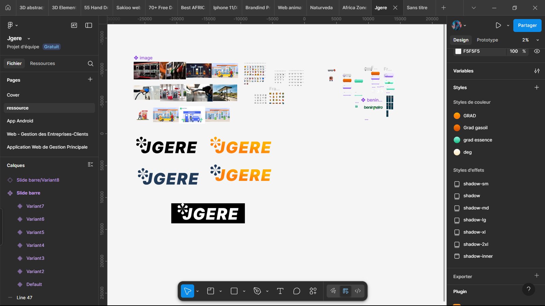Open the zoom percentage dropdown
The image size is (545, 306).
coord(530,40)
